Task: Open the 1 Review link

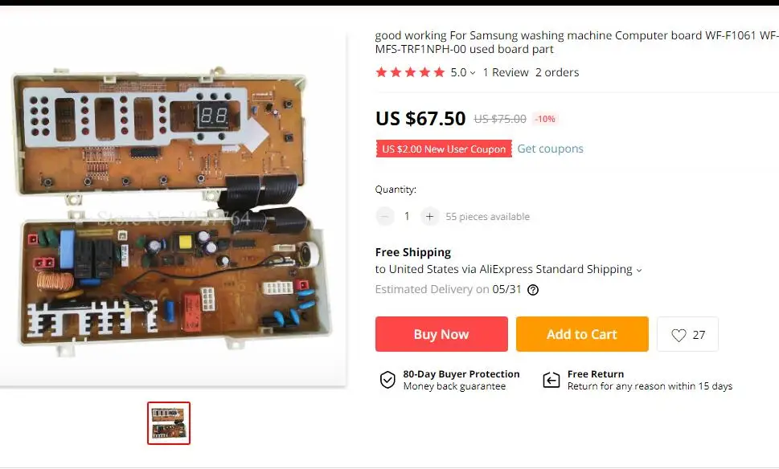Action: (506, 72)
